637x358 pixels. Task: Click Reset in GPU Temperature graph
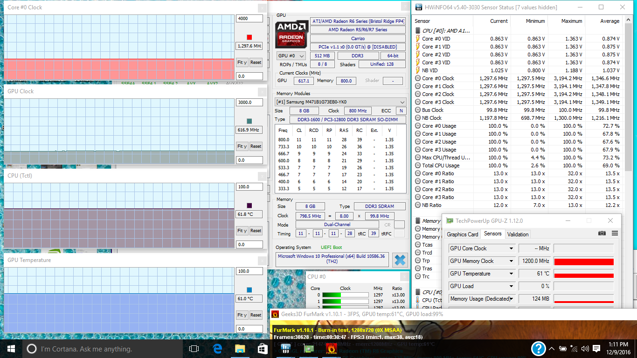256,315
